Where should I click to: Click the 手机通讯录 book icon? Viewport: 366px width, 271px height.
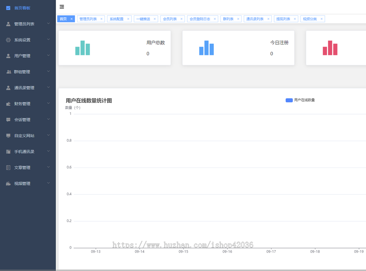point(8,151)
